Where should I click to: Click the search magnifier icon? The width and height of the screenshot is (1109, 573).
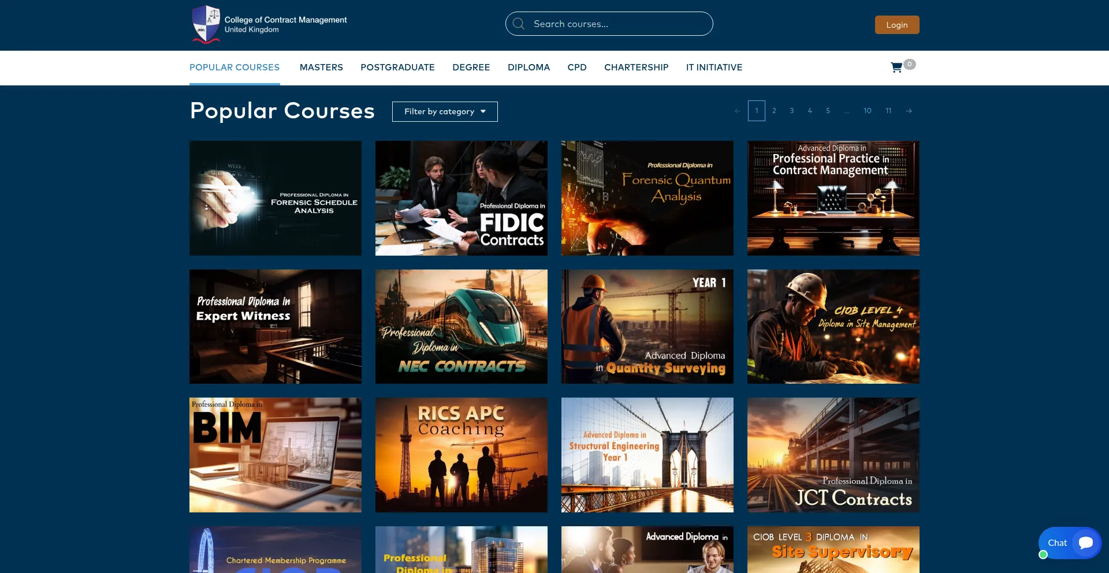point(519,24)
